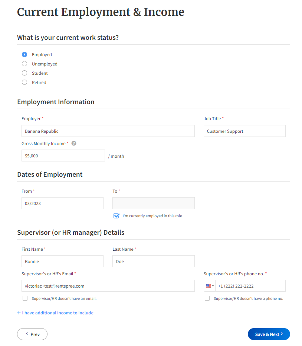The height and width of the screenshot is (346, 302).
Task: Click the plus icon to add additional income
Action: 18,313
